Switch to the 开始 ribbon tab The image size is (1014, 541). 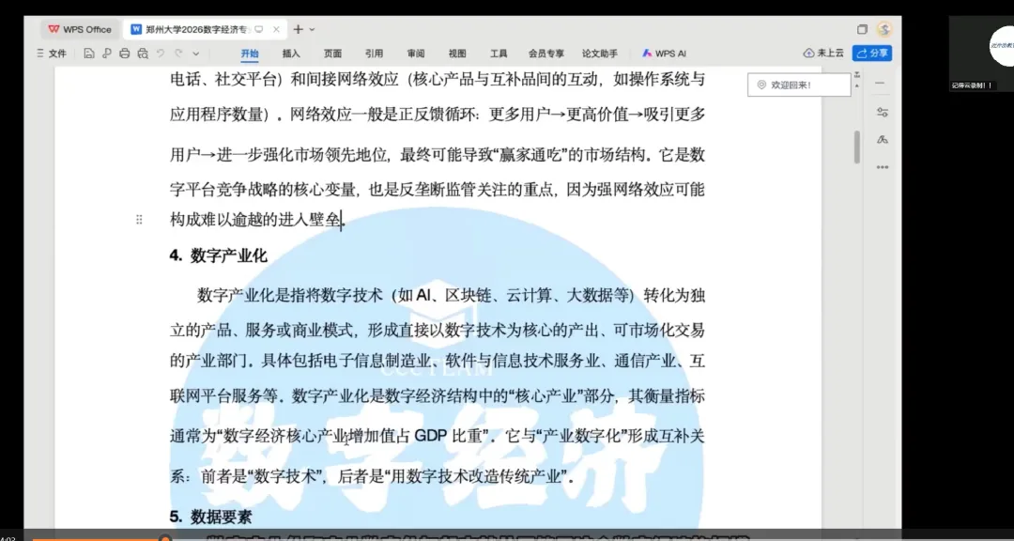pos(250,54)
